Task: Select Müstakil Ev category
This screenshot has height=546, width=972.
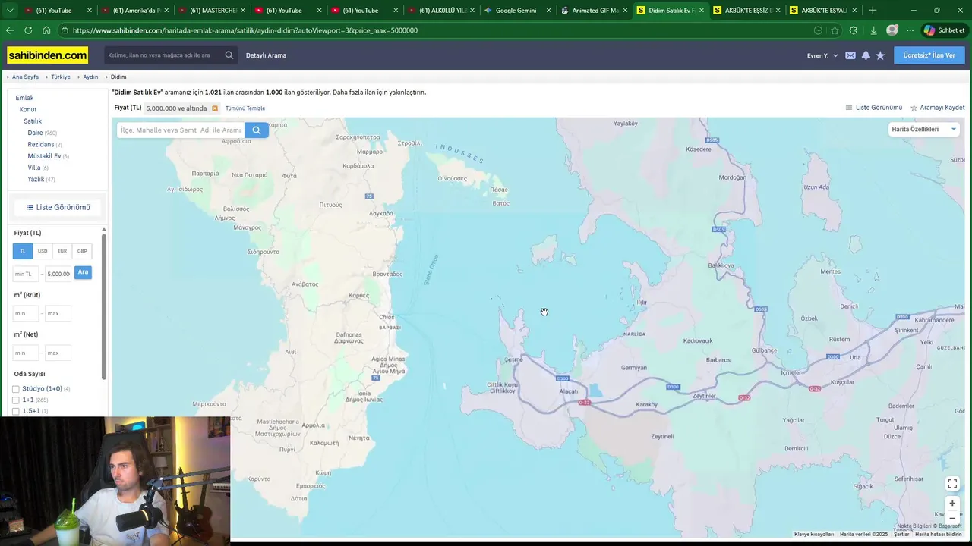Action: pos(44,156)
